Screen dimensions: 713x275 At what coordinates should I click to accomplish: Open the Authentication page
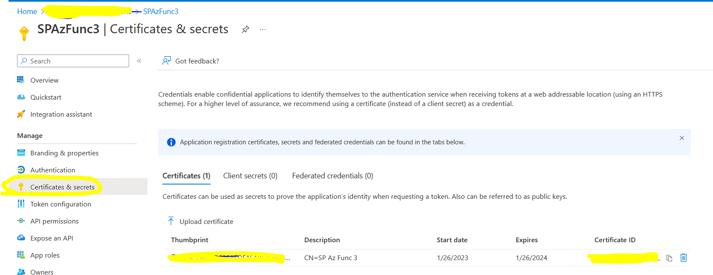pos(52,170)
